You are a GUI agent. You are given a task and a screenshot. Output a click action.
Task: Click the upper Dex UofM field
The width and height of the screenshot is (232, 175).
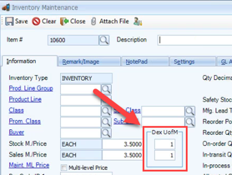click(x=165, y=144)
